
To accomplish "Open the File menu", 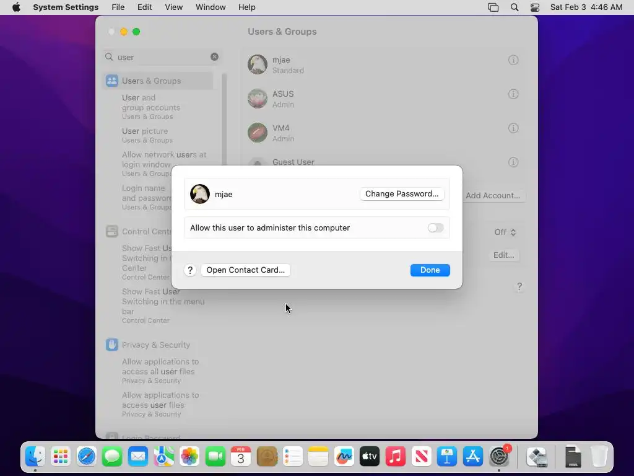I will pyautogui.click(x=118, y=7).
